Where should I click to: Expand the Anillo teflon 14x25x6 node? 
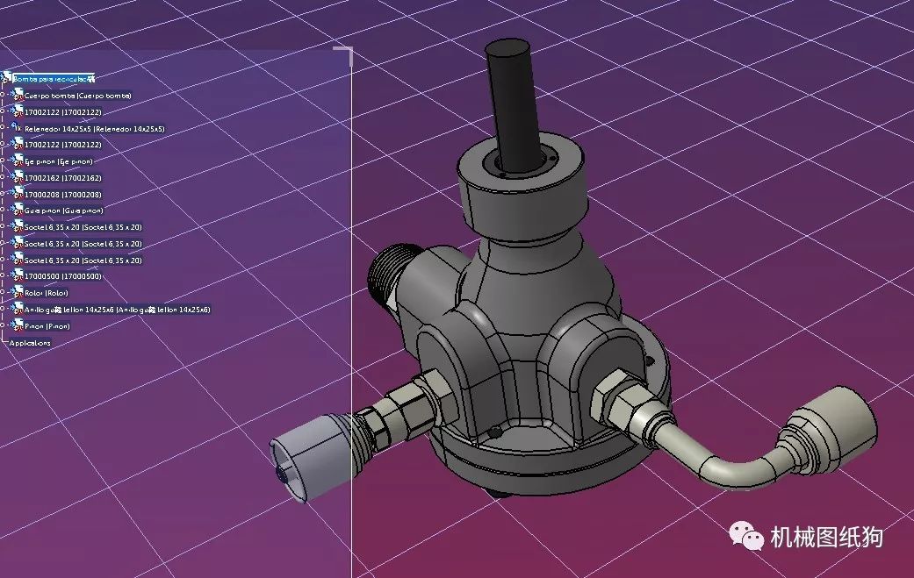(x=3, y=309)
